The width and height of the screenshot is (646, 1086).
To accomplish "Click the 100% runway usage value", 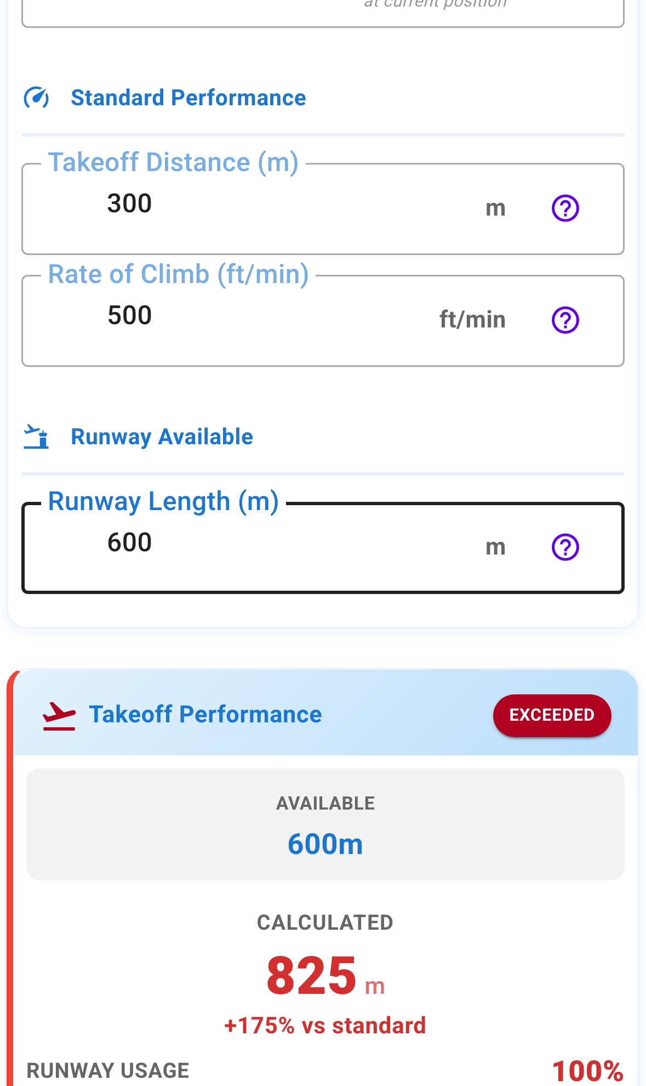I will pos(587,1071).
